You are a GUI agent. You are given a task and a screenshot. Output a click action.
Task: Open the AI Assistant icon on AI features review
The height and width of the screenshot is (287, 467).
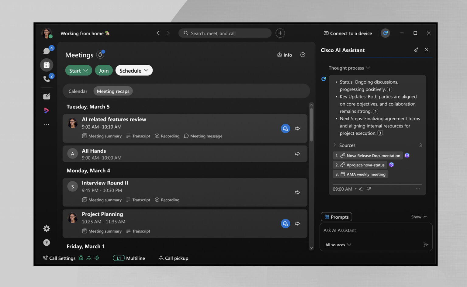point(285,128)
